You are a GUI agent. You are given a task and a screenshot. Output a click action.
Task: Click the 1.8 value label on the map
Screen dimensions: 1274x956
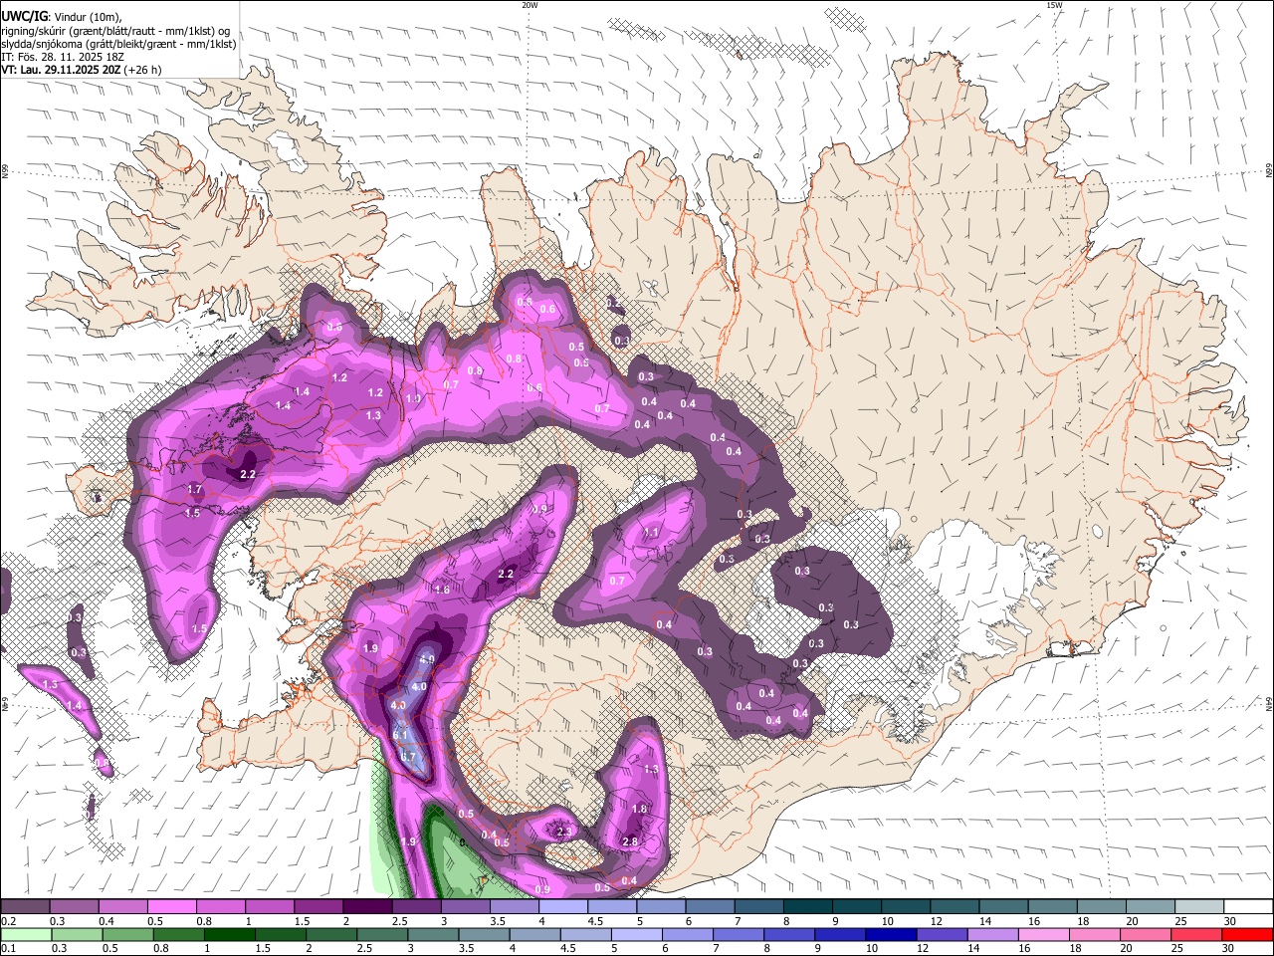coord(640,809)
